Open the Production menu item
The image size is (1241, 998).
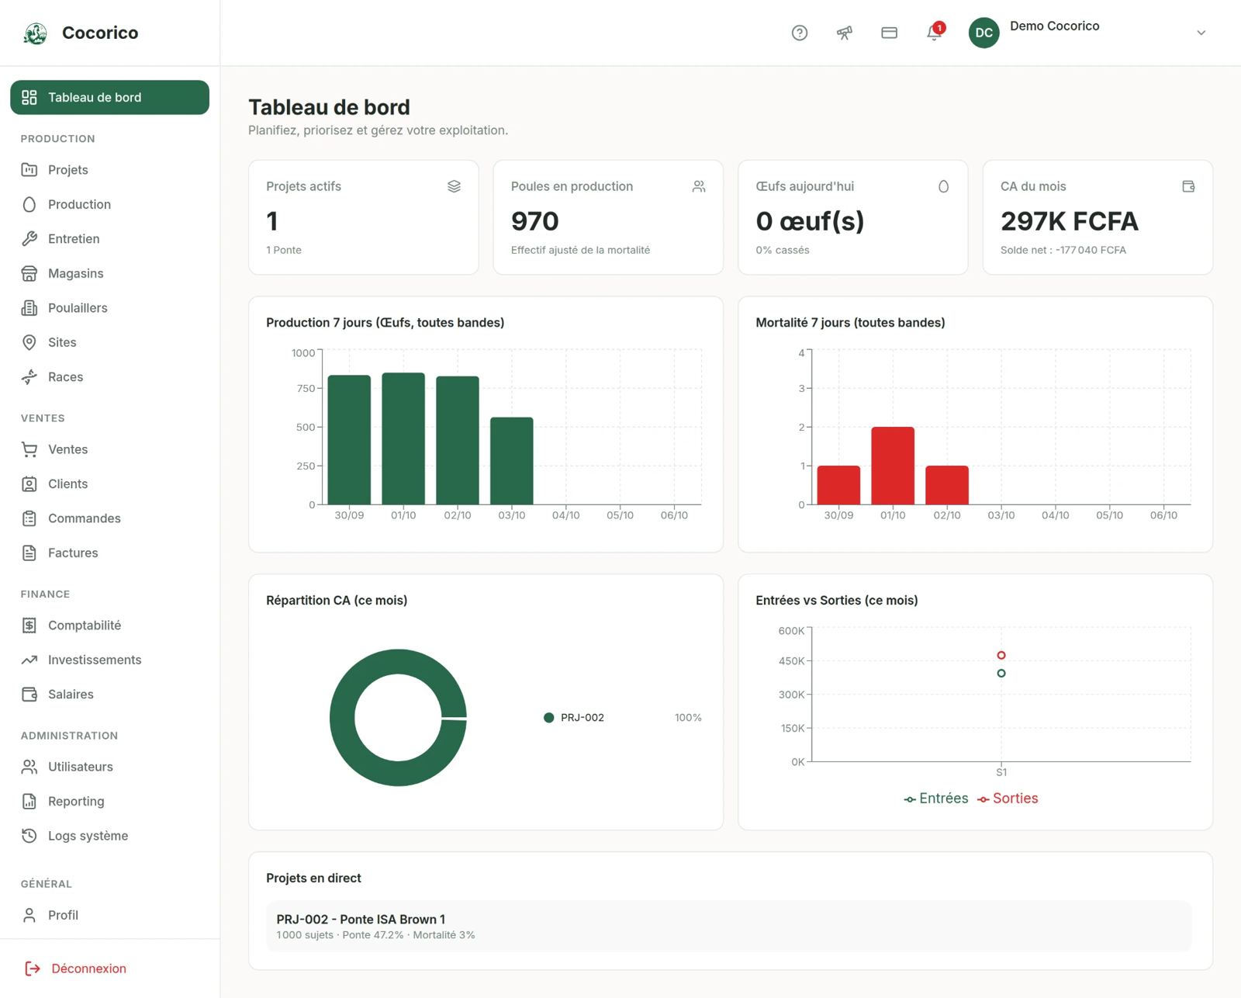point(109,204)
